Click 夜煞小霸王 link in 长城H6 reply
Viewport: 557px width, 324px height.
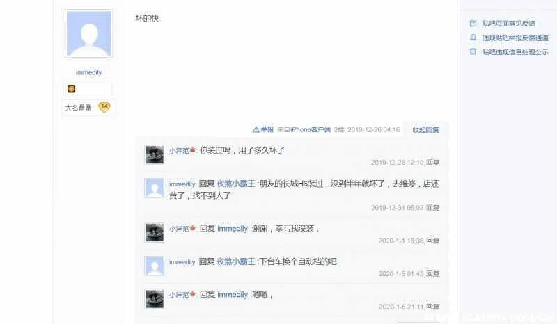236,184
